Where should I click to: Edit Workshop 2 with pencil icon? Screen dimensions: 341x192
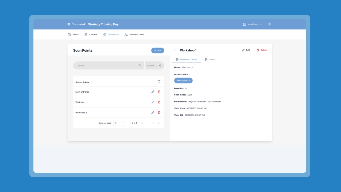153,113
